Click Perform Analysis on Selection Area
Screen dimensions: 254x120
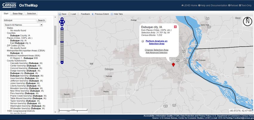click(x=157, y=42)
